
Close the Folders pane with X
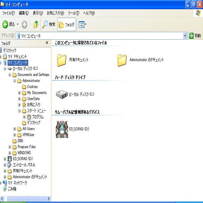(47, 43)
